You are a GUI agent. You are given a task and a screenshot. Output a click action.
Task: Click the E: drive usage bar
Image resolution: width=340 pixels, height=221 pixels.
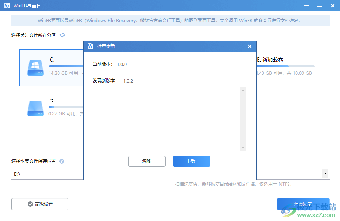[x=286, y=66]
